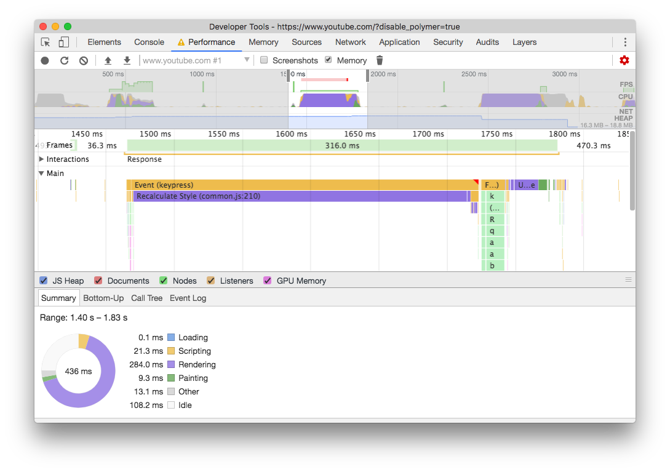
Task: Open the Audits tab
Action: pyautogui.click(x=487, y=42)
